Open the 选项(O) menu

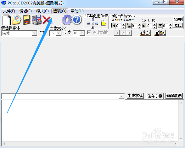tap(60, 11)
